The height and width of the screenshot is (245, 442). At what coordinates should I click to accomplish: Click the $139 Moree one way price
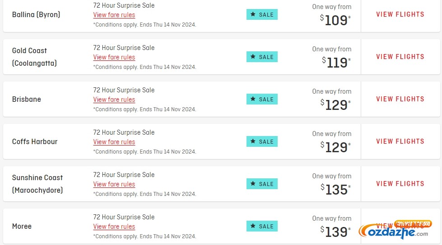tap(335, 232)
